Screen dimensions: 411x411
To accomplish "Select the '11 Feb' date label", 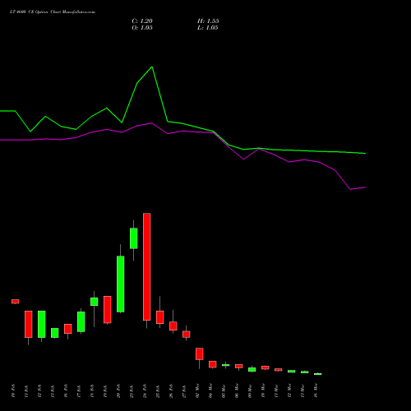I will [x=27, y=390].
